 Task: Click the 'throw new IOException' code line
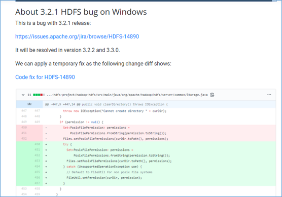pos(115,111)
